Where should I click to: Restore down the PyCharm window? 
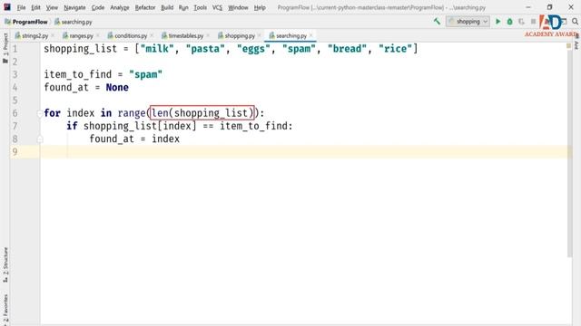[x=549, y=7]
